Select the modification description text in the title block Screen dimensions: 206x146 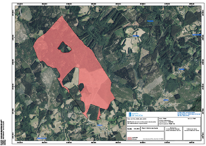[x=142, y=123]
